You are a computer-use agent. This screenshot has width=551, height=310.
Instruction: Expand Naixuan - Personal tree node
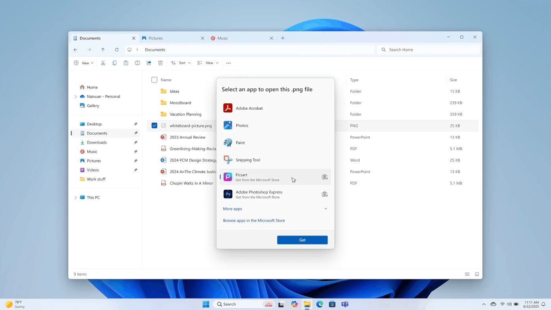click(75, 97)
